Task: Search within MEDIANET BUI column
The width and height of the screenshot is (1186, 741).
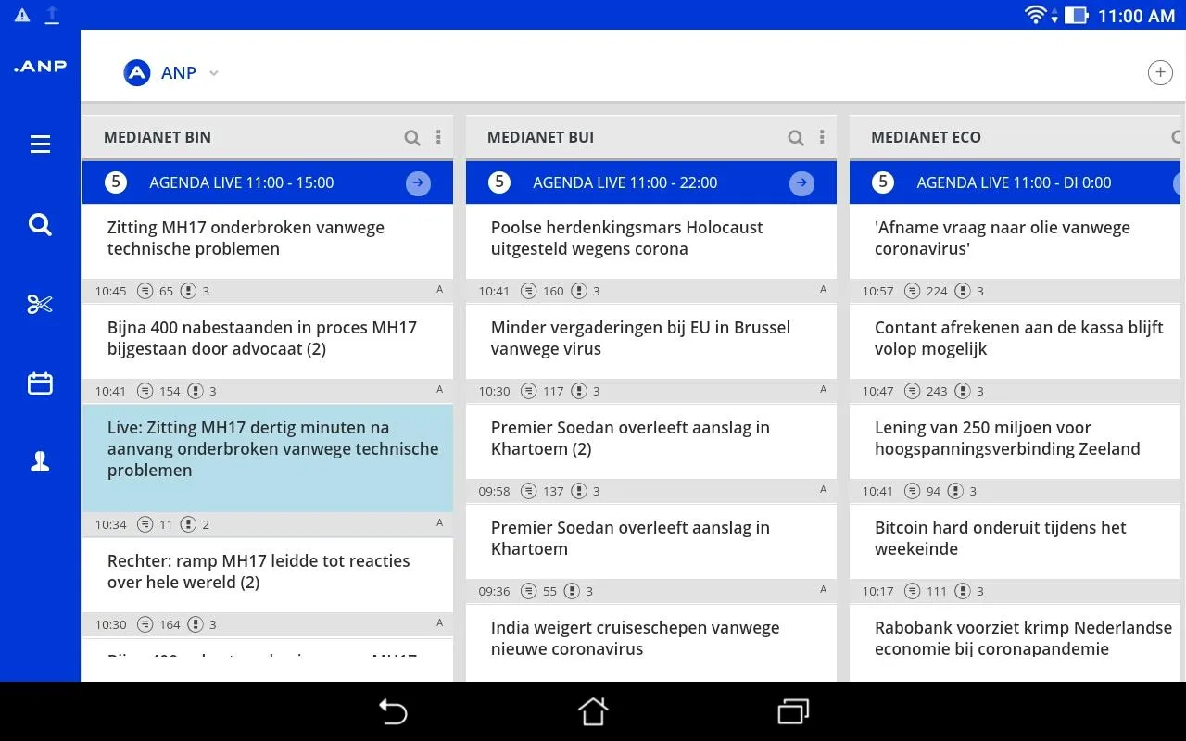Action: coord(796,138)
